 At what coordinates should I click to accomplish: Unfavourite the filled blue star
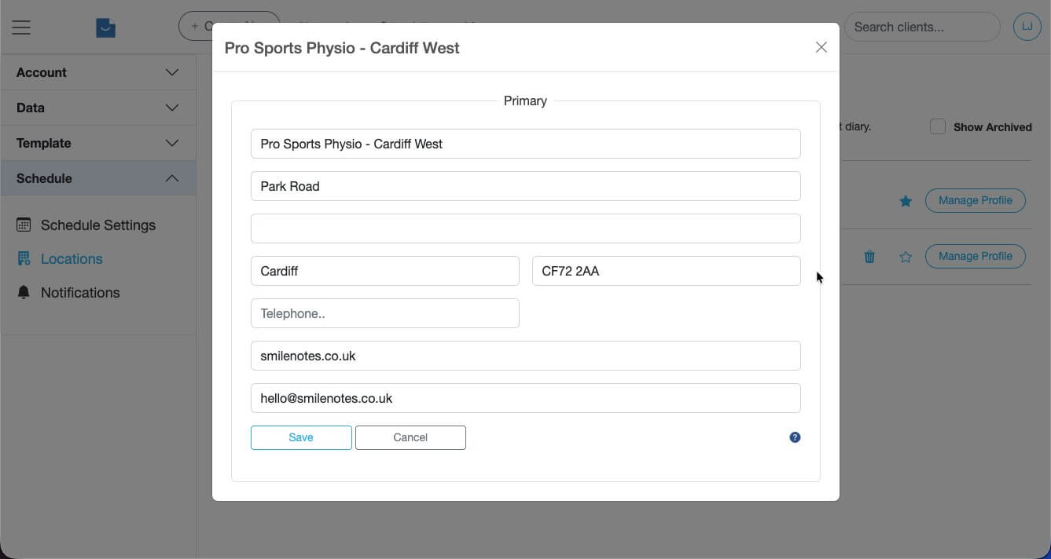(906, 200)
